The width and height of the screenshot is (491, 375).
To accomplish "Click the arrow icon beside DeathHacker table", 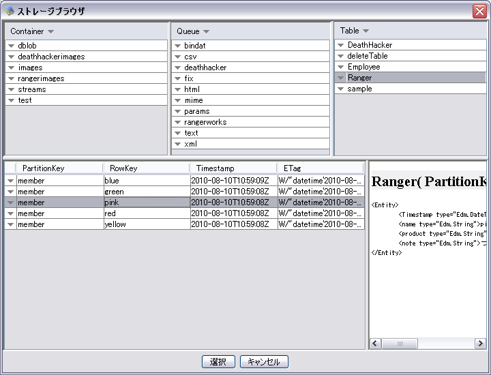I will (x=340, y=45).
